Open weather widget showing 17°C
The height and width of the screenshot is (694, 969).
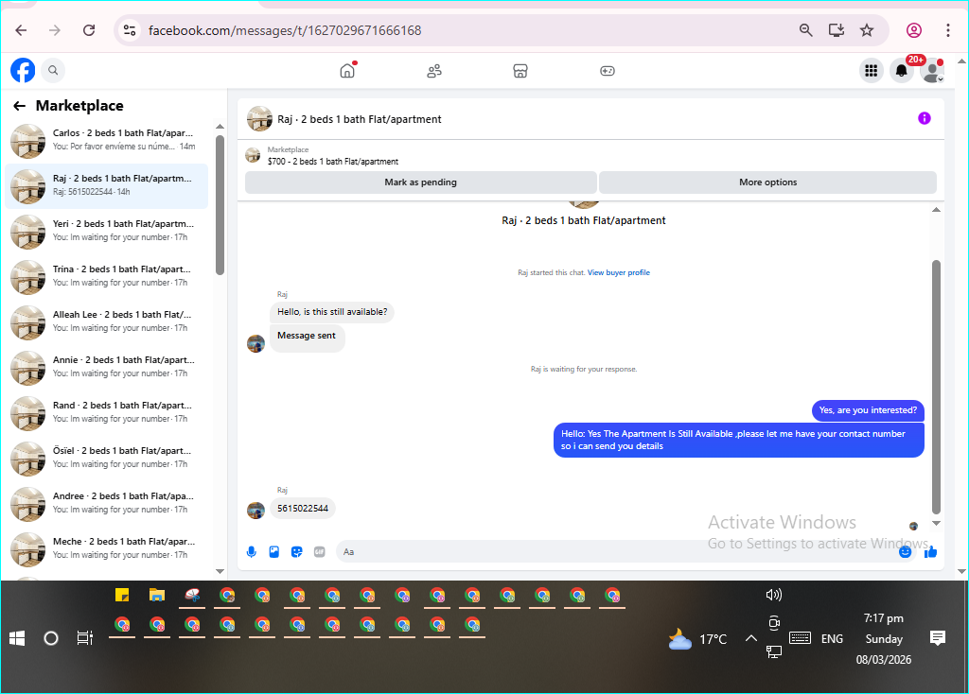[697, 639]
